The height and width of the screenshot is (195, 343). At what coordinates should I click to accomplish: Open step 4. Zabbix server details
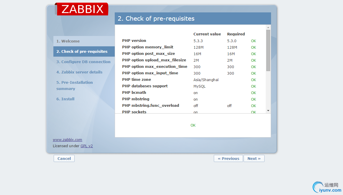[x=79, y=72]
